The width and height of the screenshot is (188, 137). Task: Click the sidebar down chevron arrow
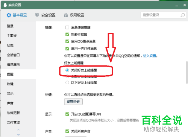(18, 134)
